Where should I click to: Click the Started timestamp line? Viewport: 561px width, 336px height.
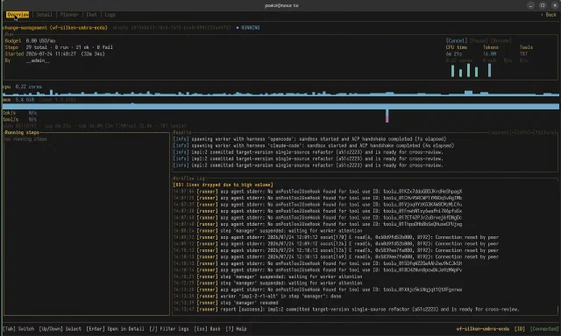tap(54, 54)
